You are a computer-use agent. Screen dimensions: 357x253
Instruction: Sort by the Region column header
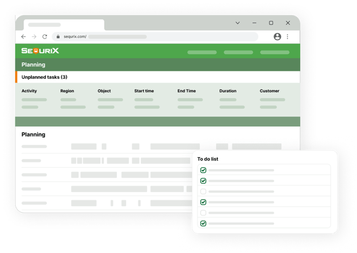click(67, 91)
